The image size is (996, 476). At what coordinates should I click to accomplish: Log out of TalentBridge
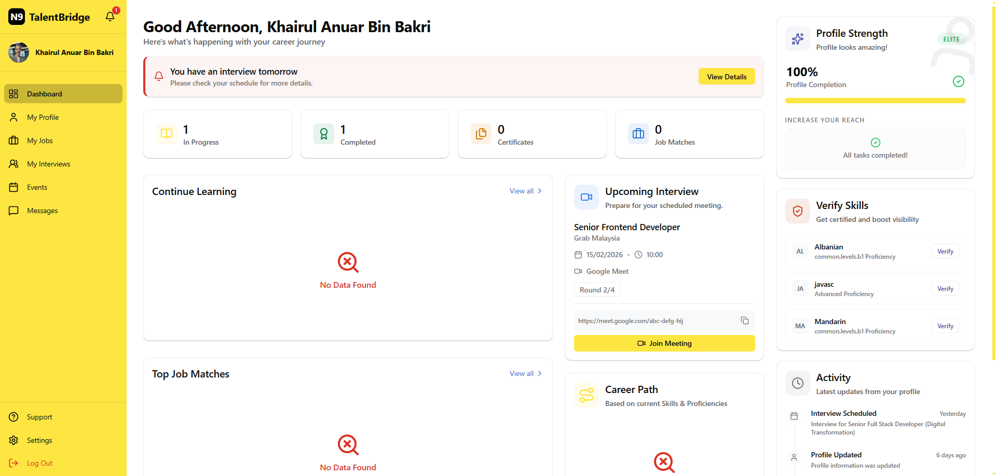[x=39, y=463]
